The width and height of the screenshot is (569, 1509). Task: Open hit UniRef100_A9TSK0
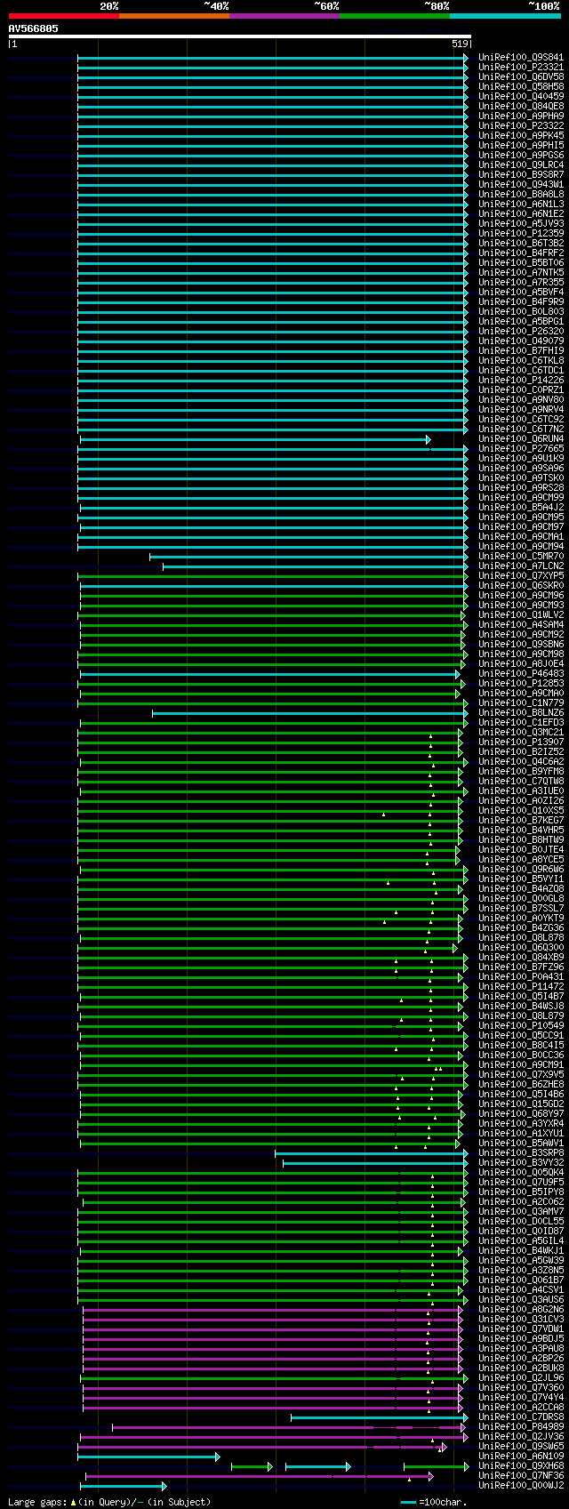click(521, 478)
